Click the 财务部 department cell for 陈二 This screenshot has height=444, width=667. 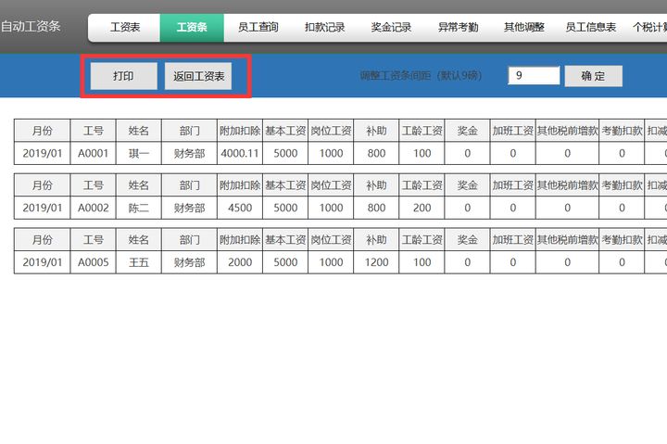tap(189, 208)
